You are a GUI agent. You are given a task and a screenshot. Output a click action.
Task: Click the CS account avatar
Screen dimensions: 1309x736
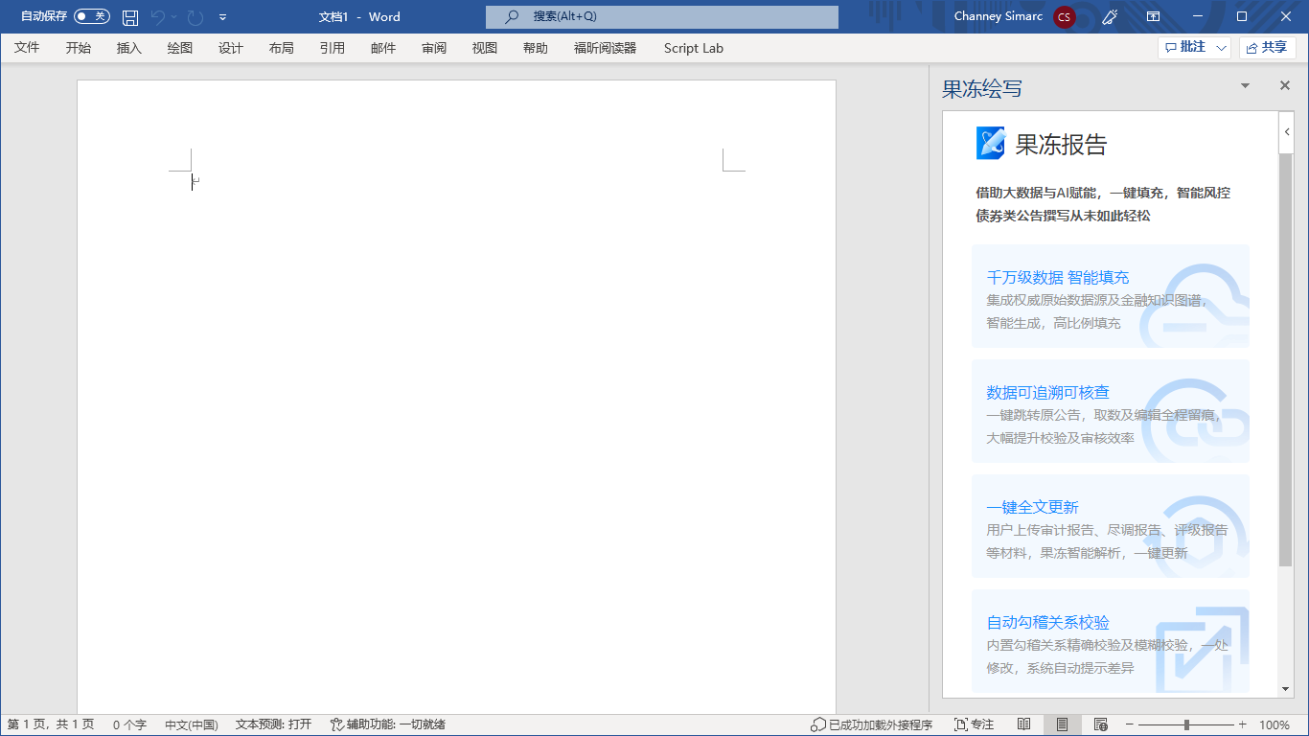pos(1064,16)
